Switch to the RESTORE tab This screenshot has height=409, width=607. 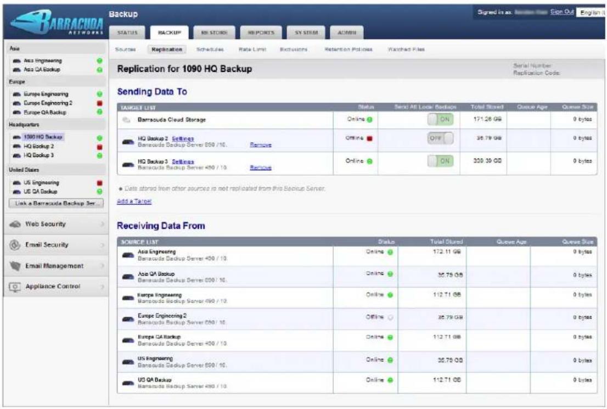(x=214, y=32)
